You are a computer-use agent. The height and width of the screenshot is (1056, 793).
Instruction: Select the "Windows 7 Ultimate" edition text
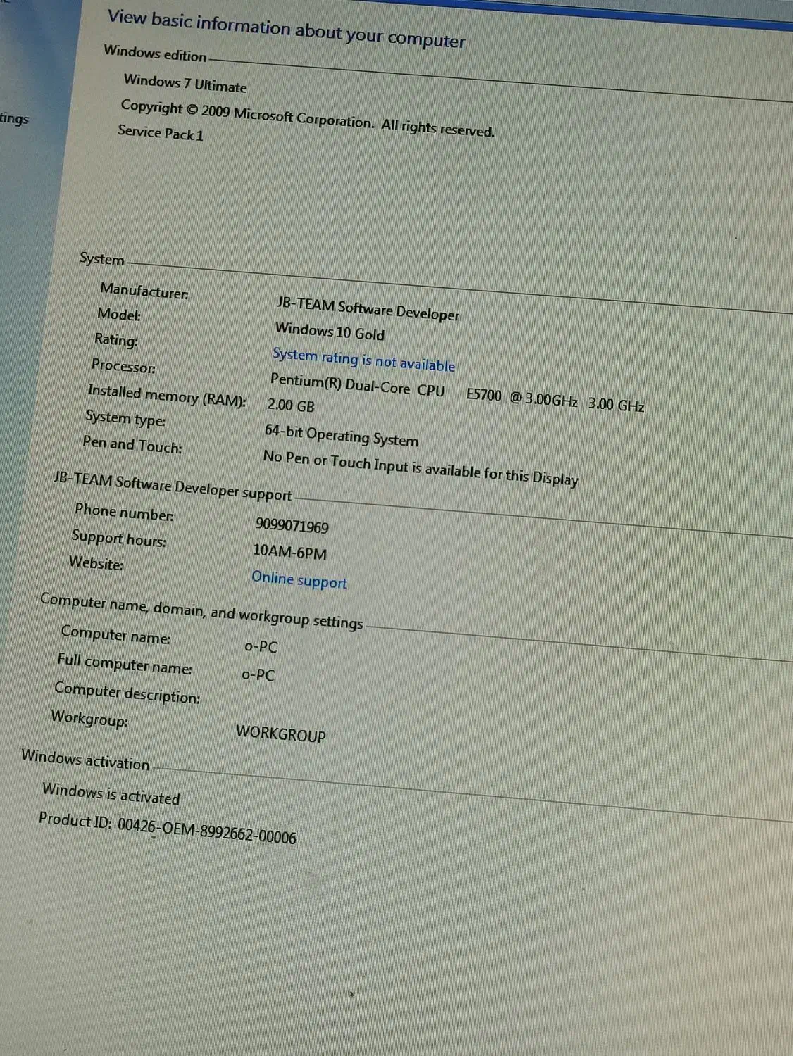pyautogui.click(x=185, y=84)
